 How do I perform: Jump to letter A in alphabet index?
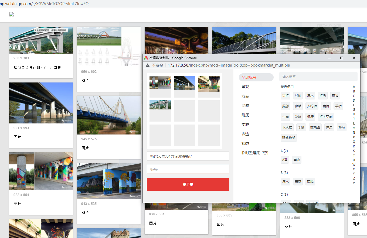point(354,87)
